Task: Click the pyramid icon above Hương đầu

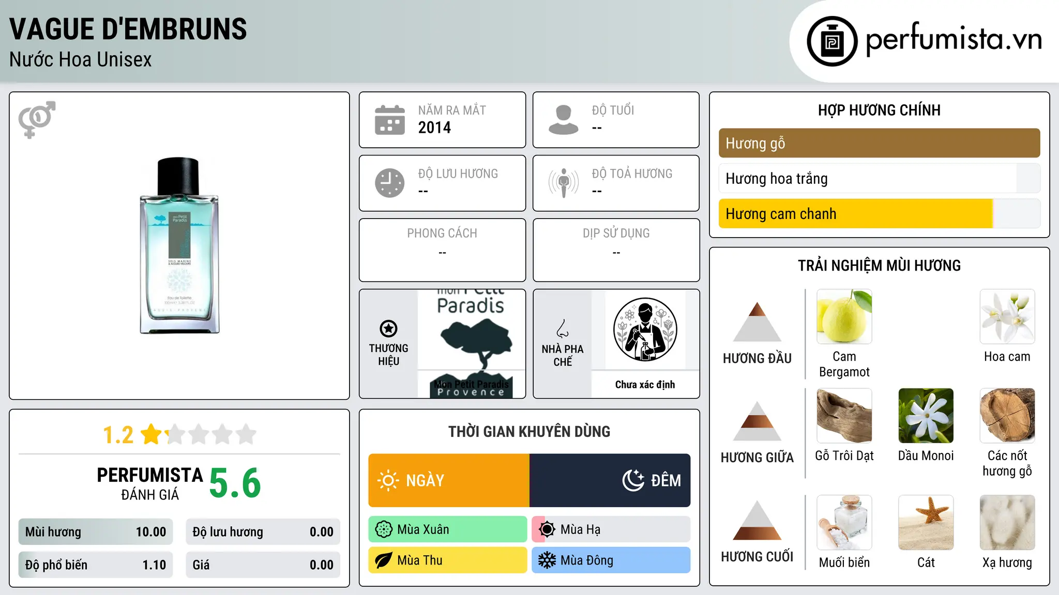Action: [757, 322]
